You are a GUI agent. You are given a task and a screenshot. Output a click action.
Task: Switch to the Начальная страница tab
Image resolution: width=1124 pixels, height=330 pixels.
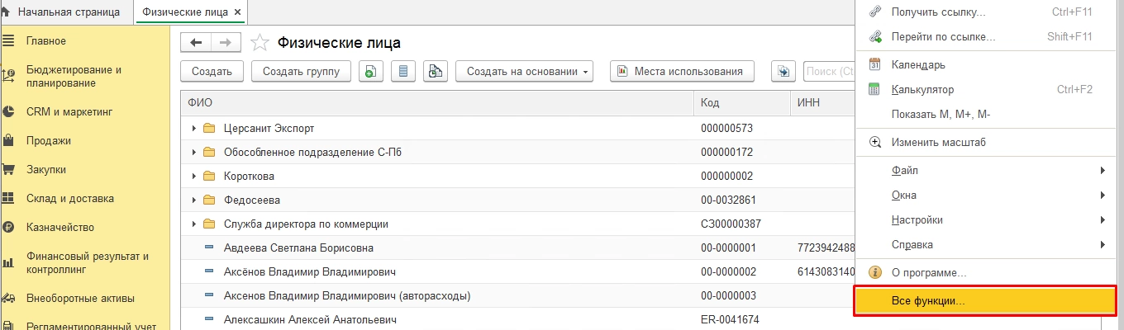click(x=68, y=12)
